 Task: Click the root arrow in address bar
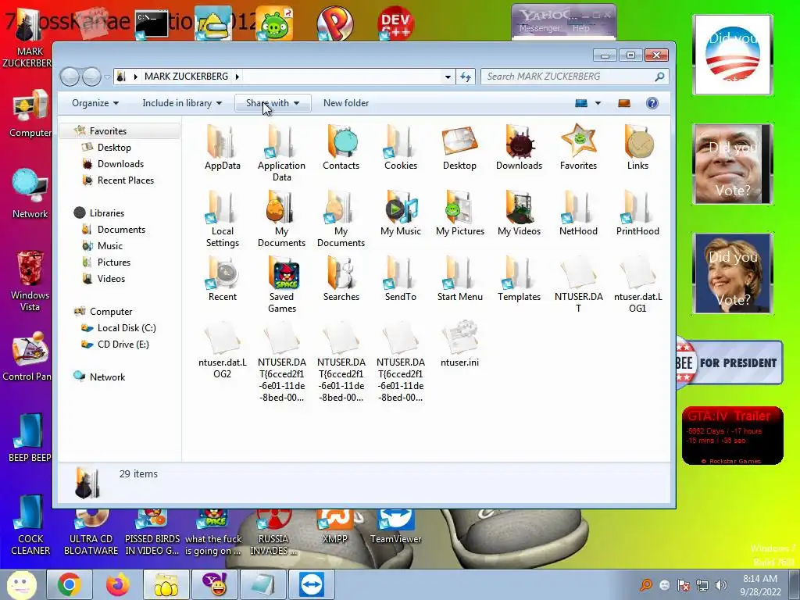135,77
